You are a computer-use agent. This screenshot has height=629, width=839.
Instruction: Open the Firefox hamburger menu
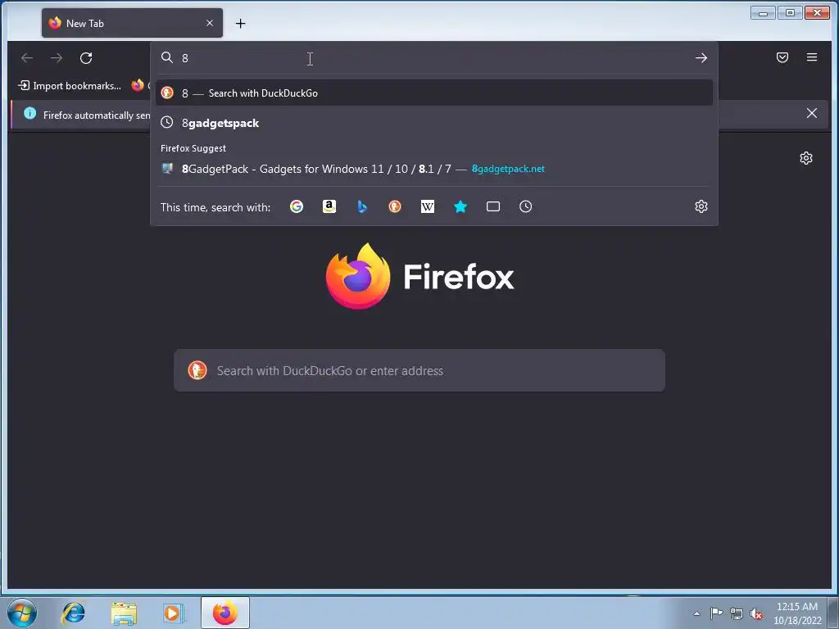[x=812, y=57]
